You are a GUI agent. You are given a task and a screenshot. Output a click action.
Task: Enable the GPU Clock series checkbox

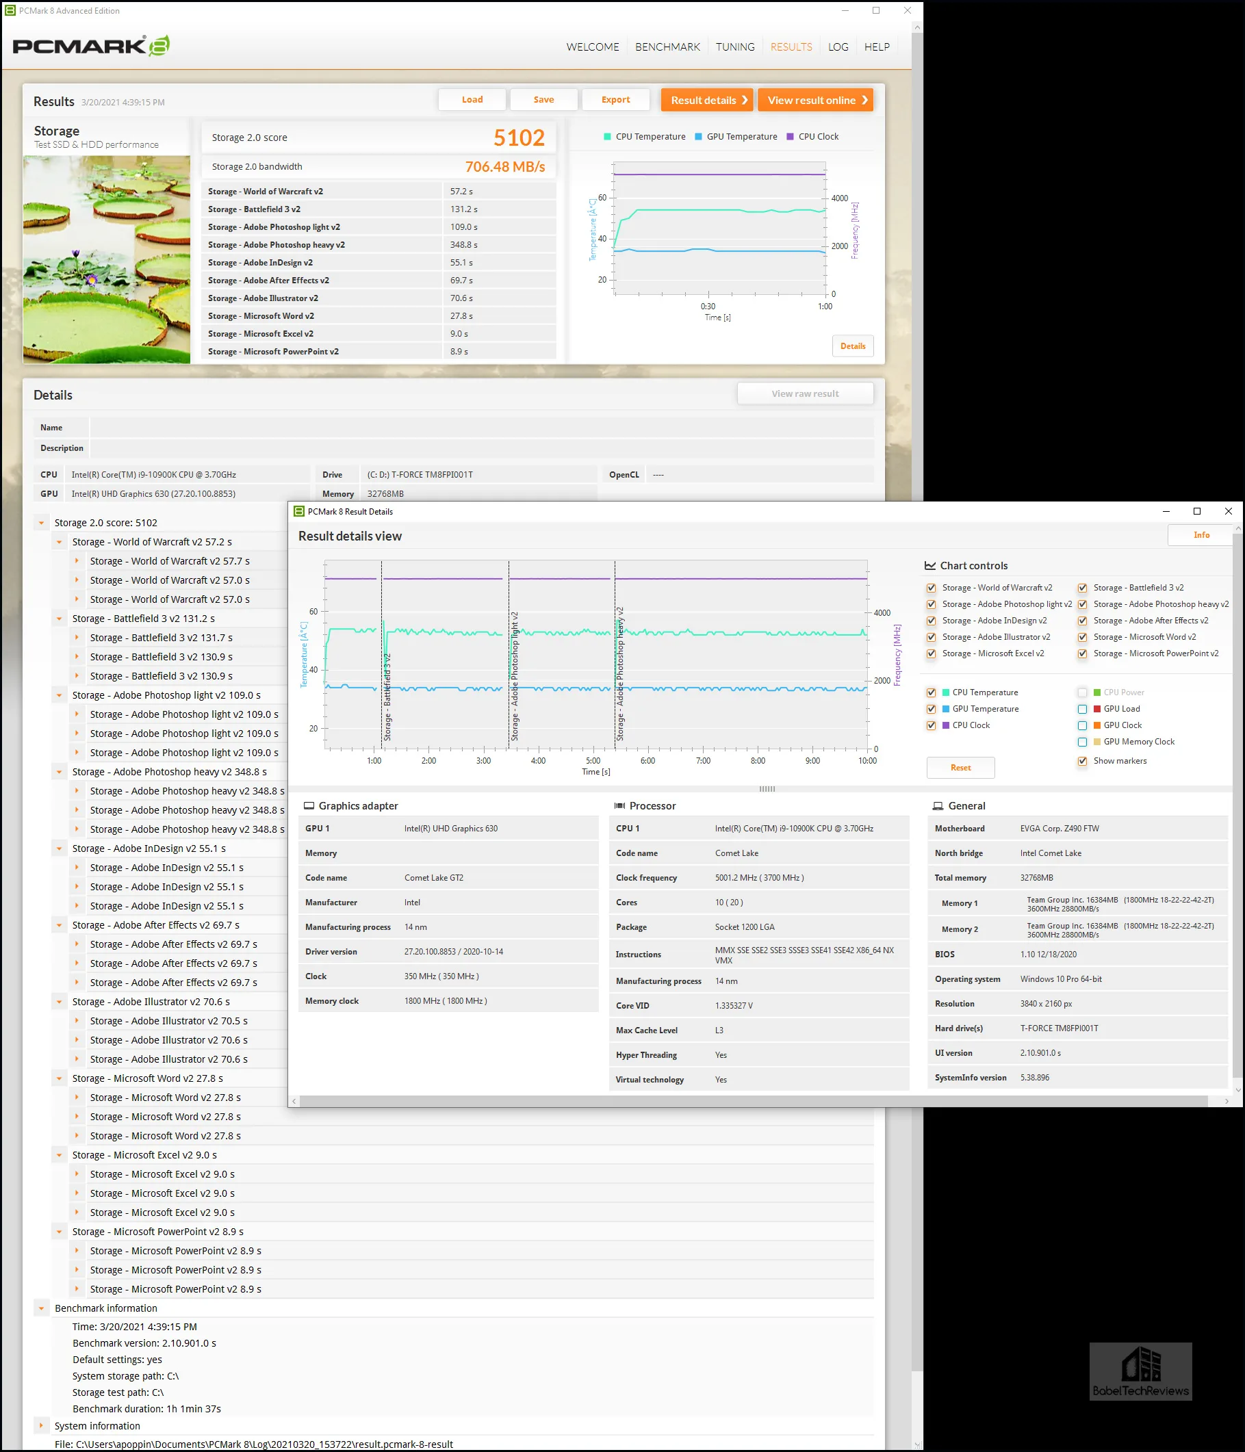[1082, 725]
